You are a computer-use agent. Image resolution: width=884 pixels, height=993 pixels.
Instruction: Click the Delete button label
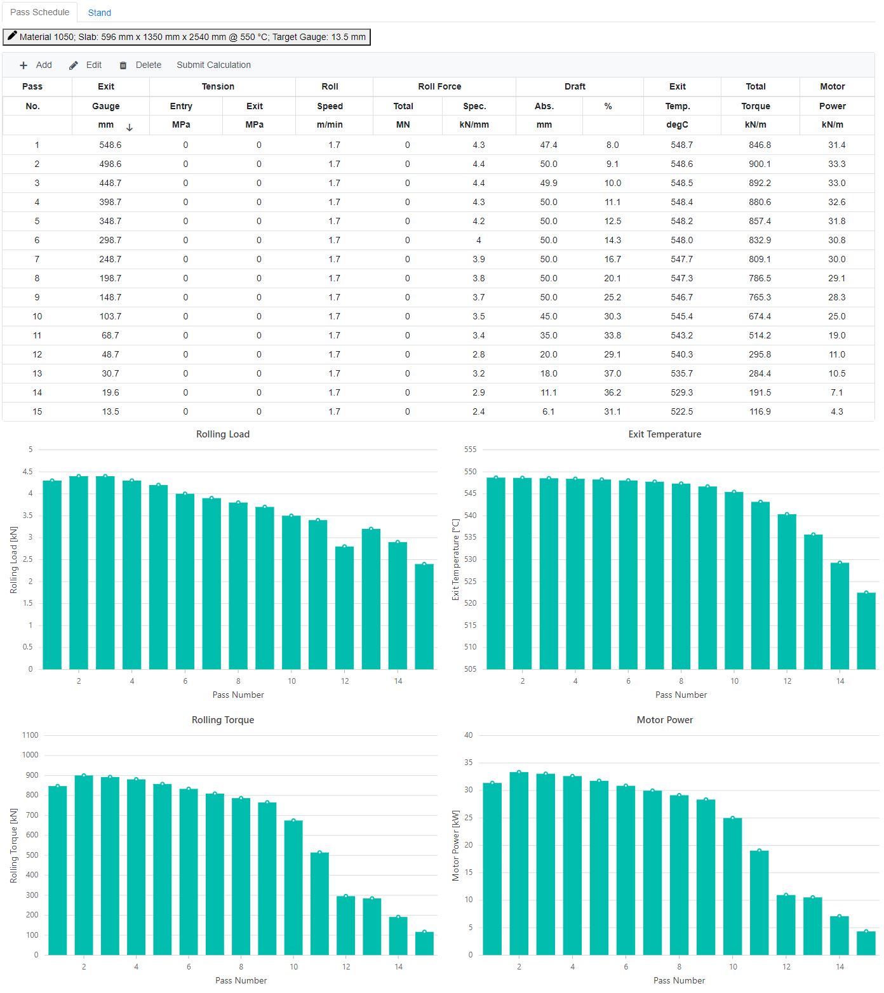(x=149, y=65)
